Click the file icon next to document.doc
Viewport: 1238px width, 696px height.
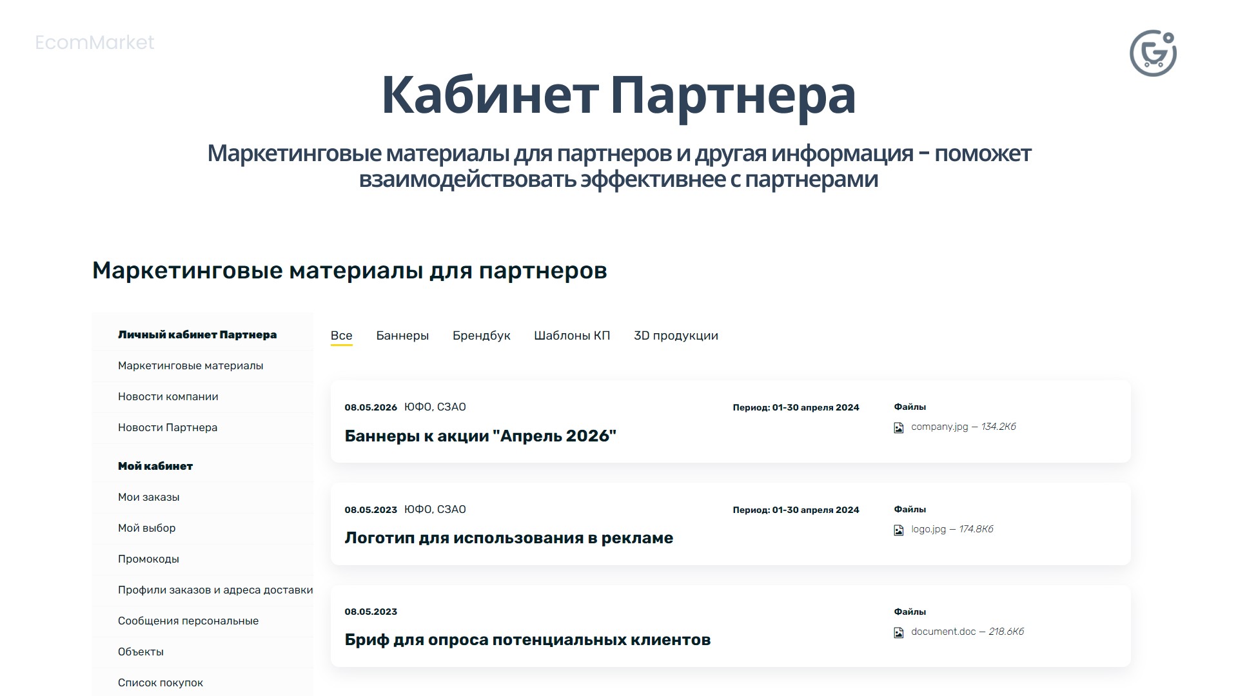898,632
